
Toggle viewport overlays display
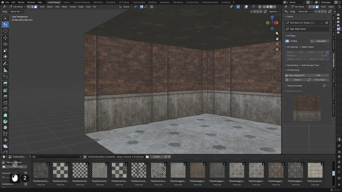click(x=246, y=7)
